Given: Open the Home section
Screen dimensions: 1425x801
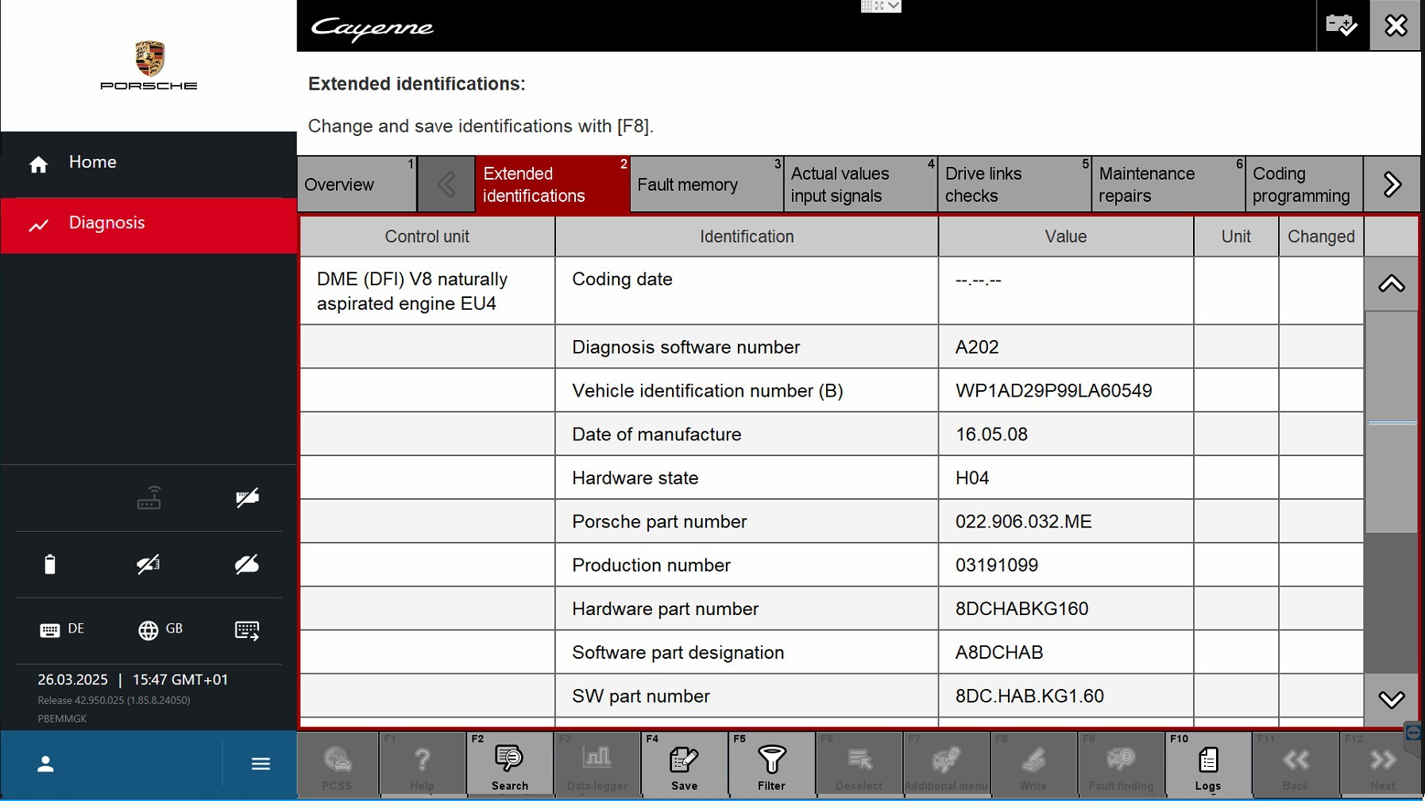Looking at the screenshot, I should tap(149, 163).
